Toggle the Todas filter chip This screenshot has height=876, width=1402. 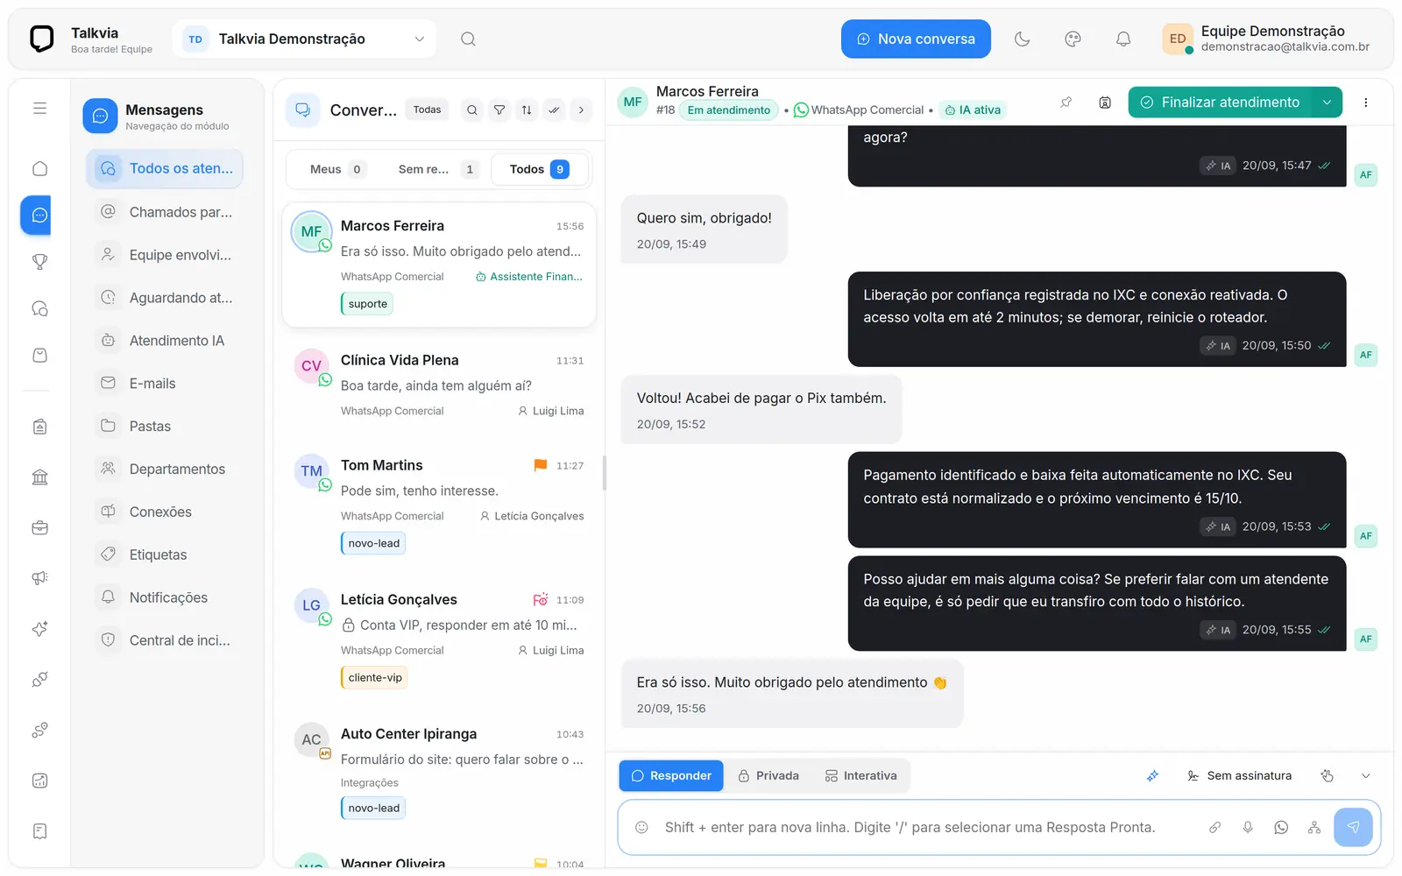pos(427,109)
